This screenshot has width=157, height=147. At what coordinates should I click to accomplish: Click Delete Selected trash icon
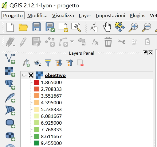108,42
